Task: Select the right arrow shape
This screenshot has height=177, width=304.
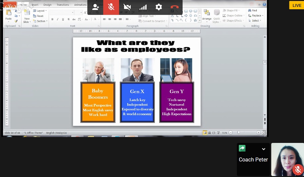Action: coord(186,16)
